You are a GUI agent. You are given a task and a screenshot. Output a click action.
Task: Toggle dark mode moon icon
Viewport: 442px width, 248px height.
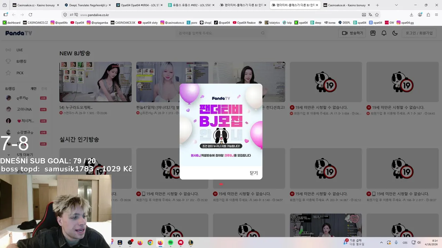pos(395,33)
